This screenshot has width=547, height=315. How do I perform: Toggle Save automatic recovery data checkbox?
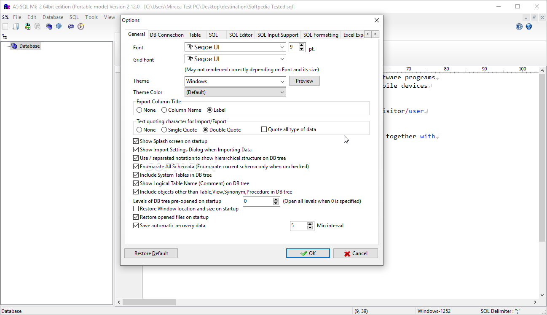169,226
